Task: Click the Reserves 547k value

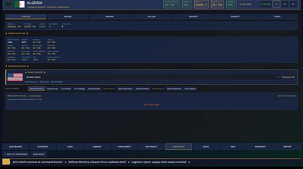Action: pyautogui.click(x=24, y=42)
